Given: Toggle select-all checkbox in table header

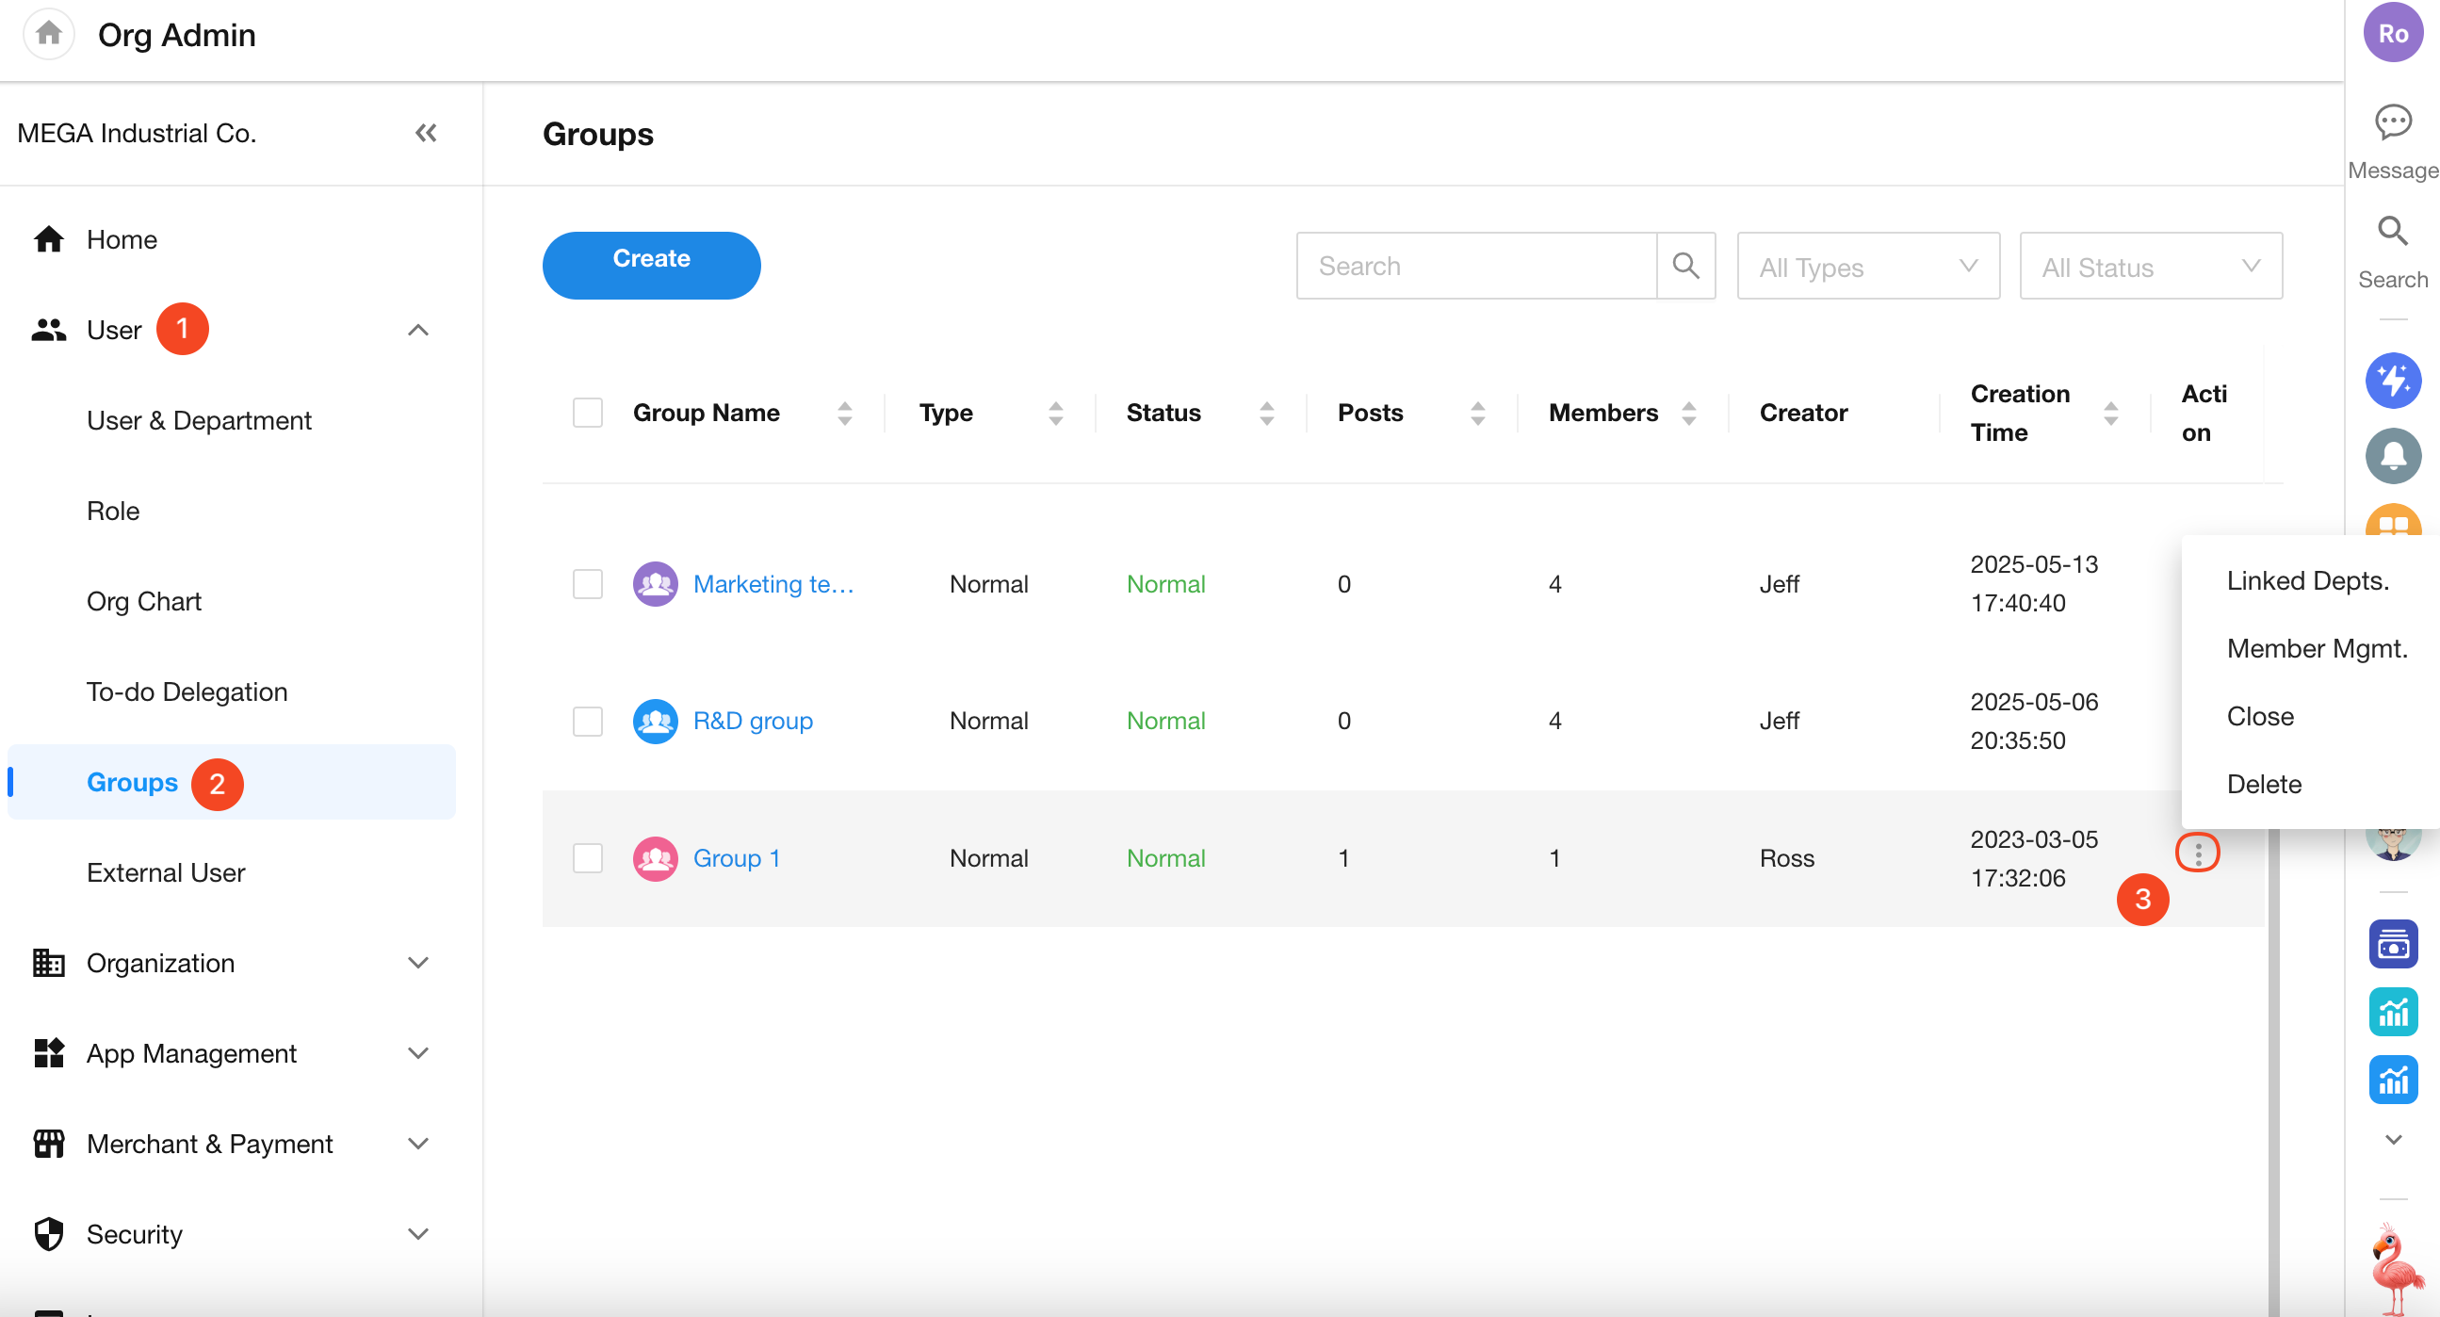Looking at the screenshot, I should point(587,414).
